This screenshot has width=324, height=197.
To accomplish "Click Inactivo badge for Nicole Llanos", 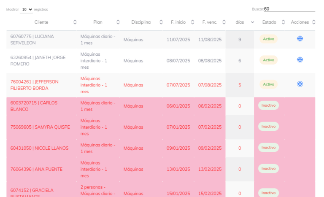I will coord(268,148).
